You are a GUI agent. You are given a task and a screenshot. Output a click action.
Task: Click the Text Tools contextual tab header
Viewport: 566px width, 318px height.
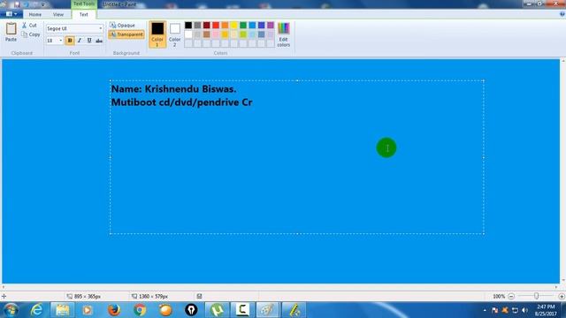coord(84,4)
